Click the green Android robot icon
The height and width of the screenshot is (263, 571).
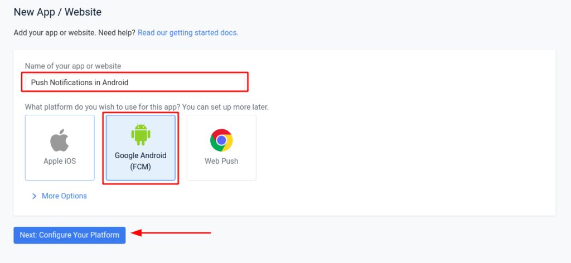pos(141,134)
